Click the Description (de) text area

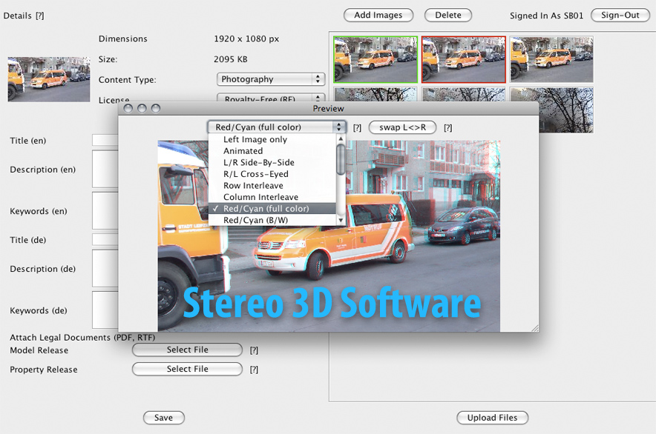point(105,268)
